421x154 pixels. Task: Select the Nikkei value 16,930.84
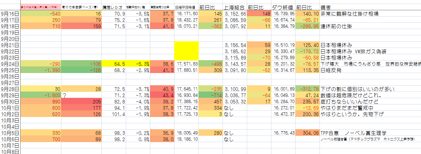[x=186, y=95]
